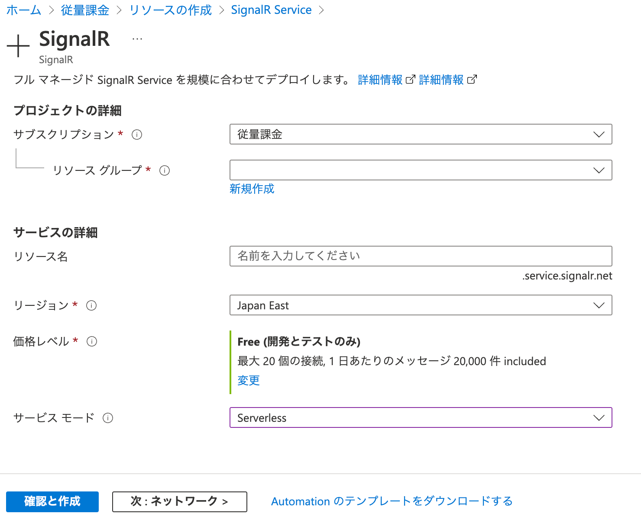This screenshot has height=520, width=641.
Task: Navigate to リソースの作成 breadcrumb
Action: coord(171,10)
